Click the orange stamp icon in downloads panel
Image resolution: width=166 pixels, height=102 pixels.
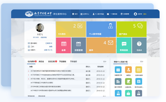[x=128, y=69]
